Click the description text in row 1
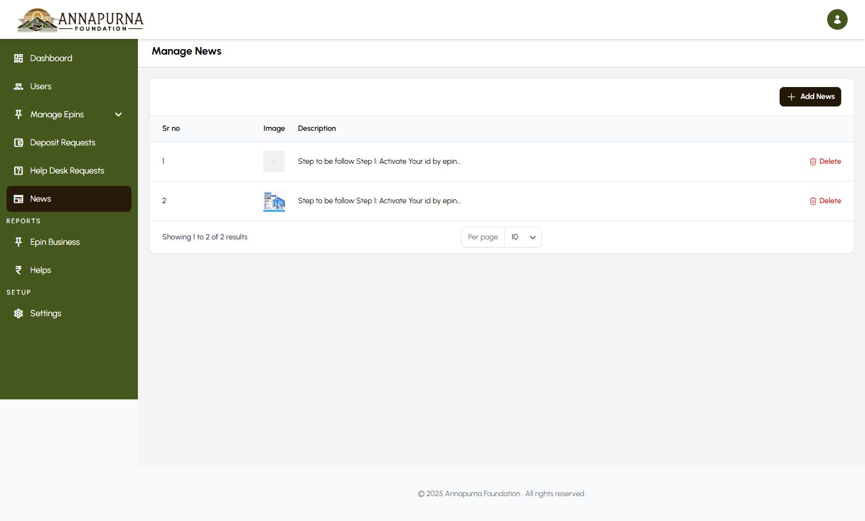This screenshot has height=521, width=865. click(379, 162)
